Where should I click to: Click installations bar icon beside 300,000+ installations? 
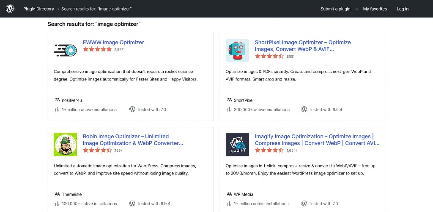pos(229,109)
